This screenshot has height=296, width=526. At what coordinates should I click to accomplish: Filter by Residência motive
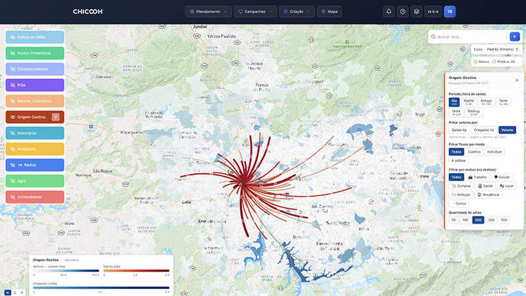488,195
